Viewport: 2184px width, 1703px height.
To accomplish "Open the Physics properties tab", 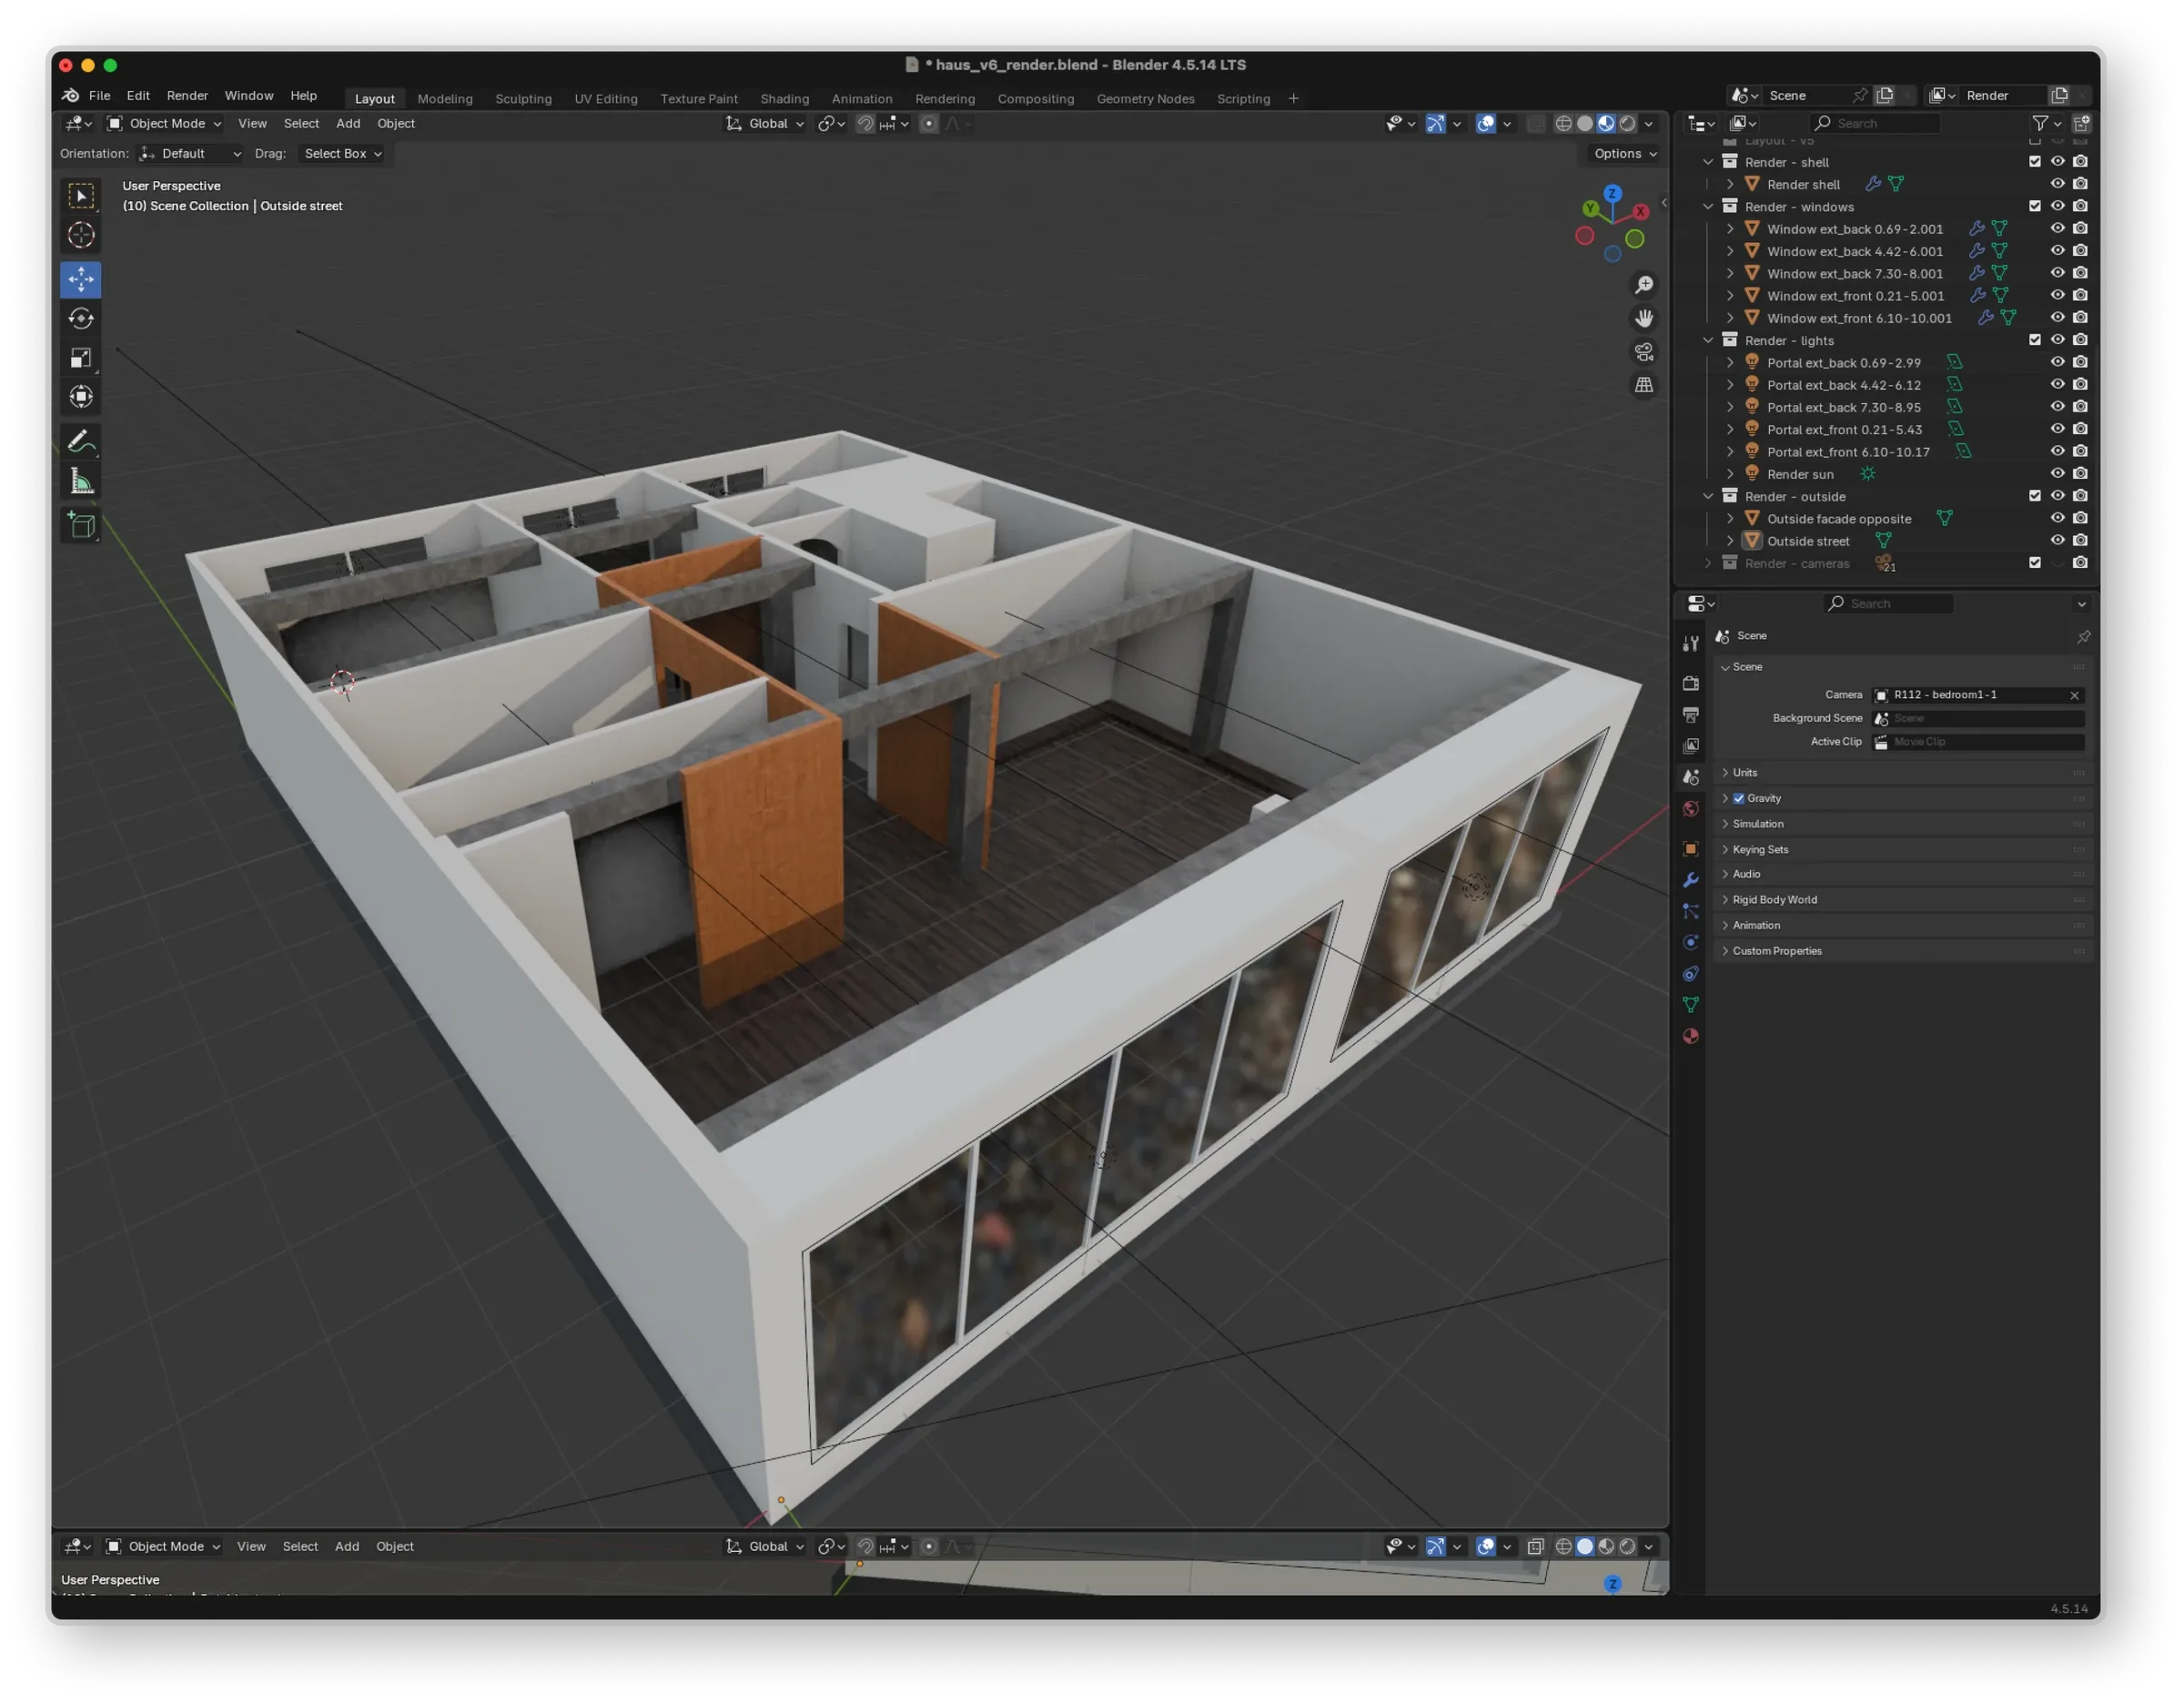I will pyautogui.click(x=1691, y=942).
